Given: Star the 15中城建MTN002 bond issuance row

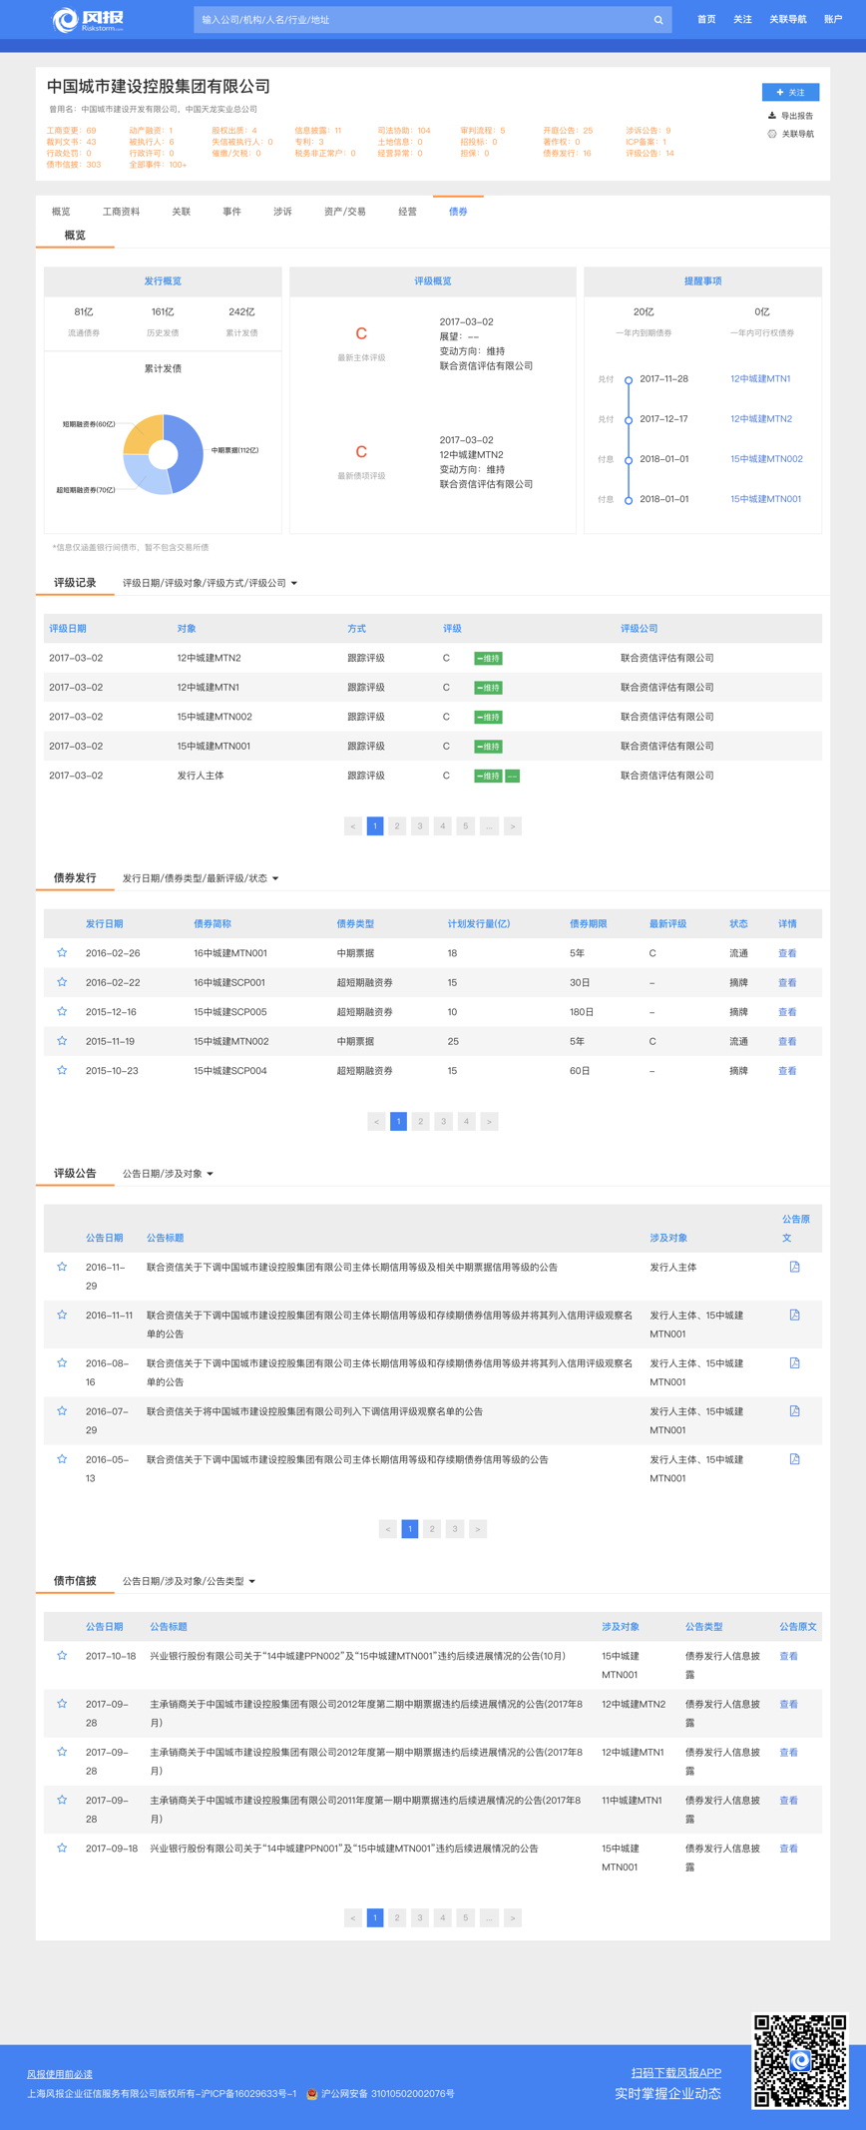Looking at the screenshot, I should [62, 1041].
